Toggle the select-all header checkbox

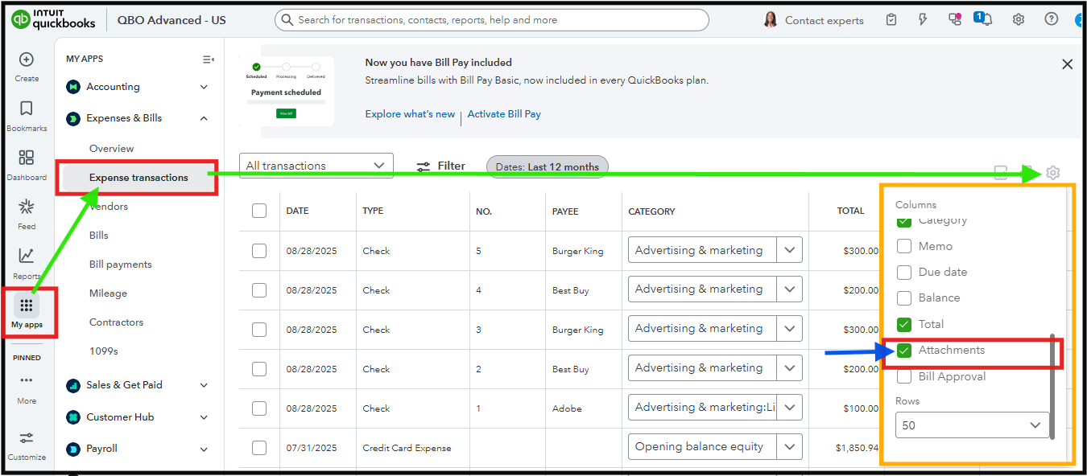pos(259,211)
